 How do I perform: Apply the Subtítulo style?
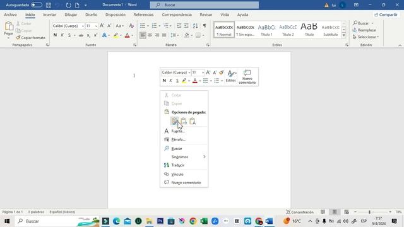[x=331, y=30]
